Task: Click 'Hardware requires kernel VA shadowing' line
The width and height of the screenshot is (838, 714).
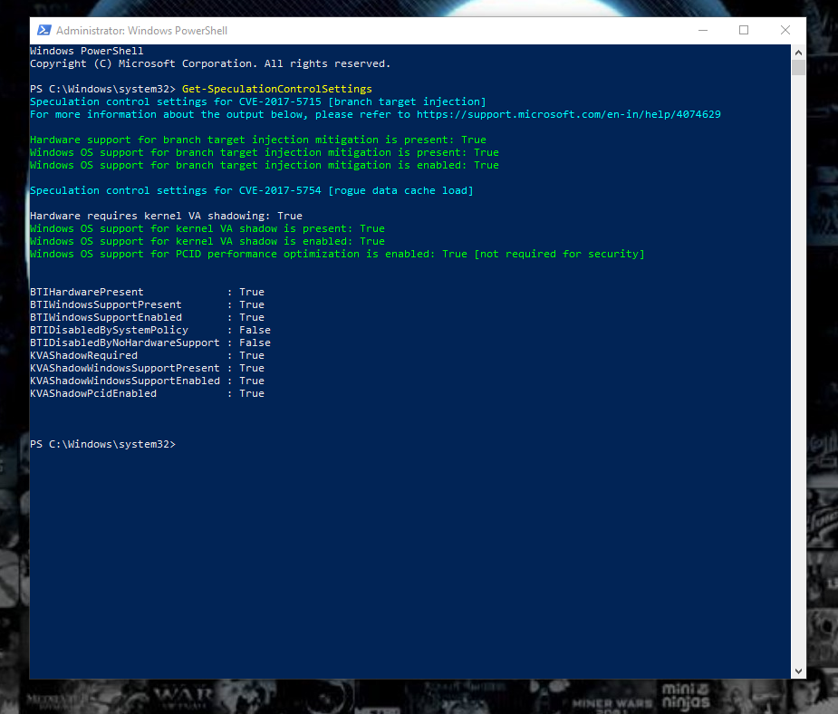Action: pos(166,216)
